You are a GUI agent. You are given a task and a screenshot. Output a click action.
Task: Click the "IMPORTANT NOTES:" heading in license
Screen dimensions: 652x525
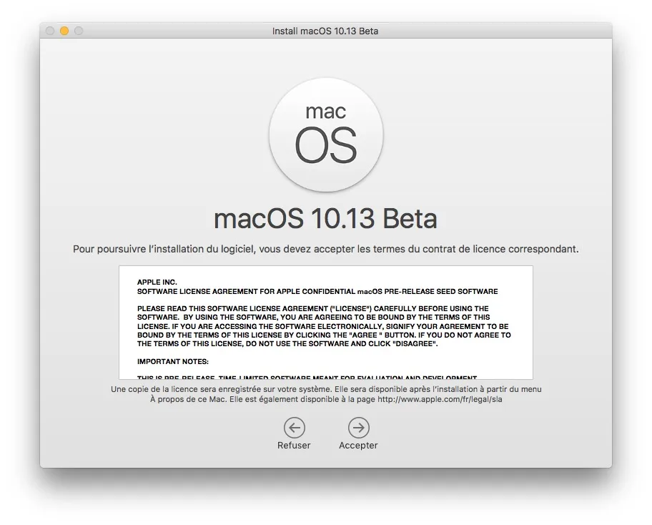coord(173,361)
